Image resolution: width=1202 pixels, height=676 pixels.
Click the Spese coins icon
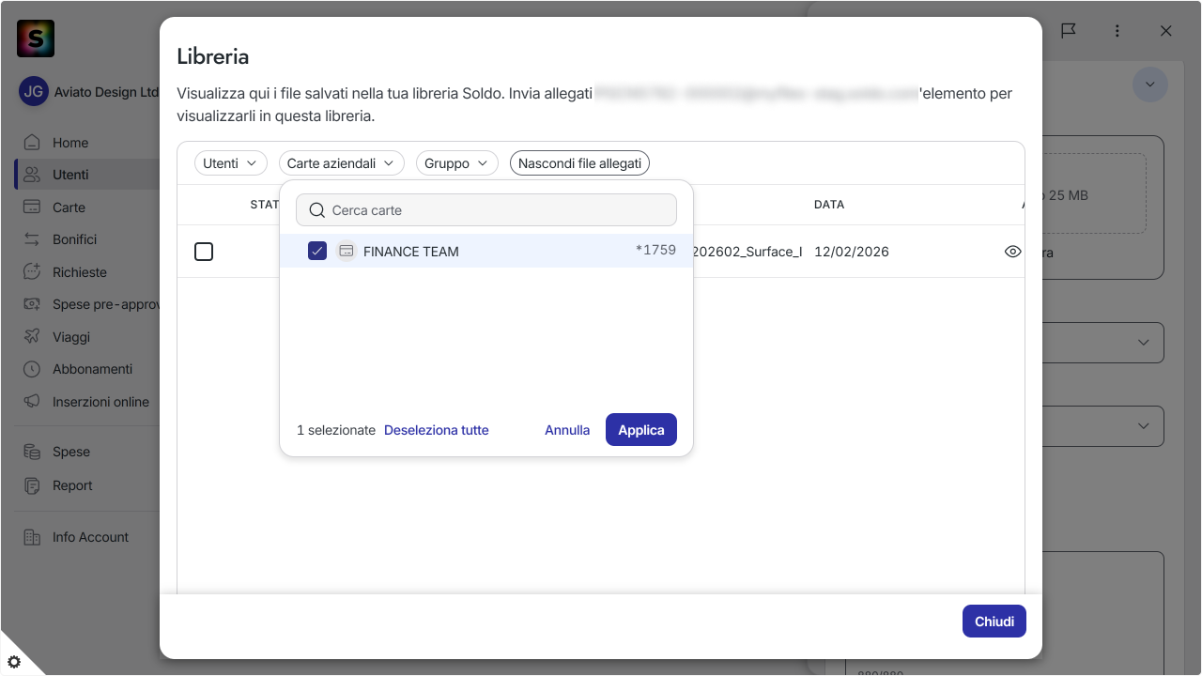coord(32,452)
